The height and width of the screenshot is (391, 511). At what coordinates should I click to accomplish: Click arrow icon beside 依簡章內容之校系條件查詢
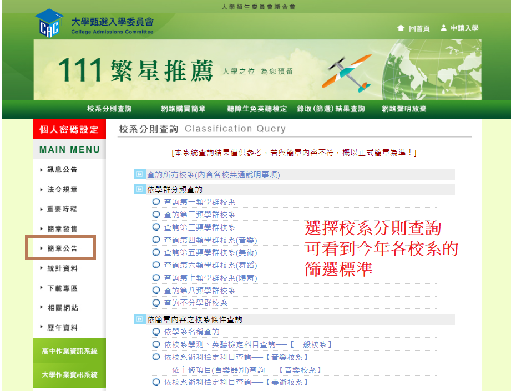point(139,319)
